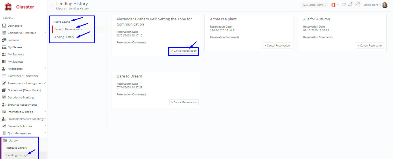Cancel reservation for Alexander Graham Bell book
Image resolution: width=393 pixels, height=159 pixels.
(184, 51)
